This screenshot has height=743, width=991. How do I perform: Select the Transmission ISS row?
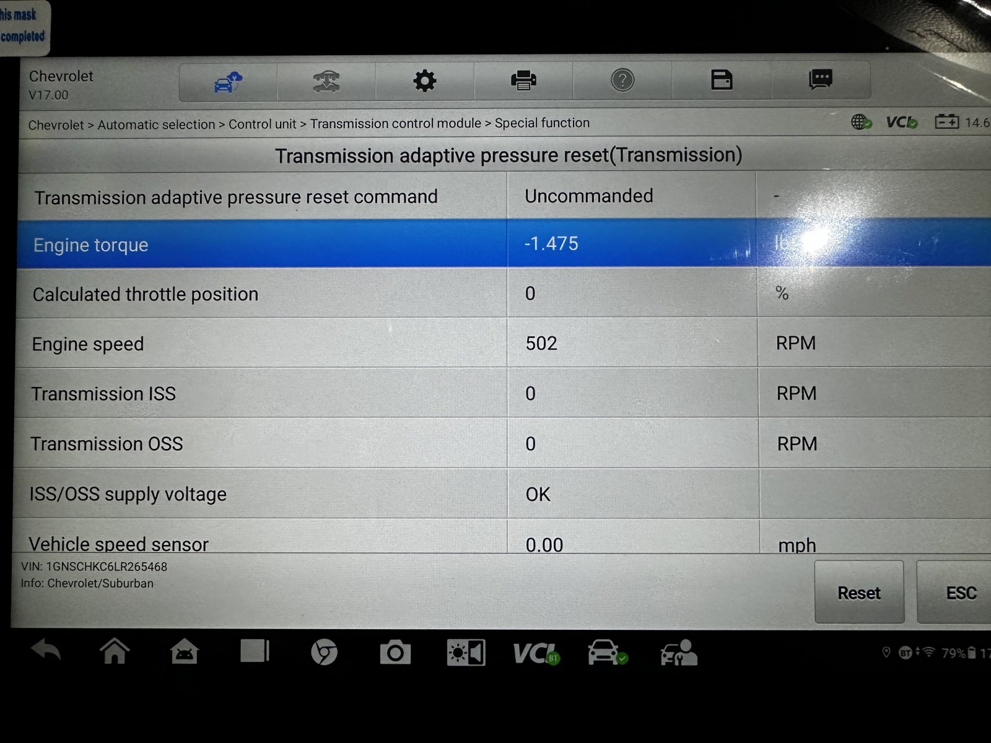pos(502,393)
